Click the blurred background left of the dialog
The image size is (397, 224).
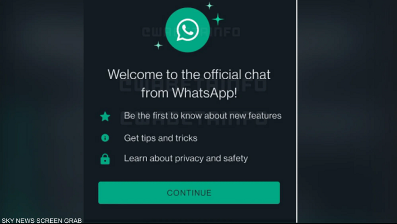point(42,109)
